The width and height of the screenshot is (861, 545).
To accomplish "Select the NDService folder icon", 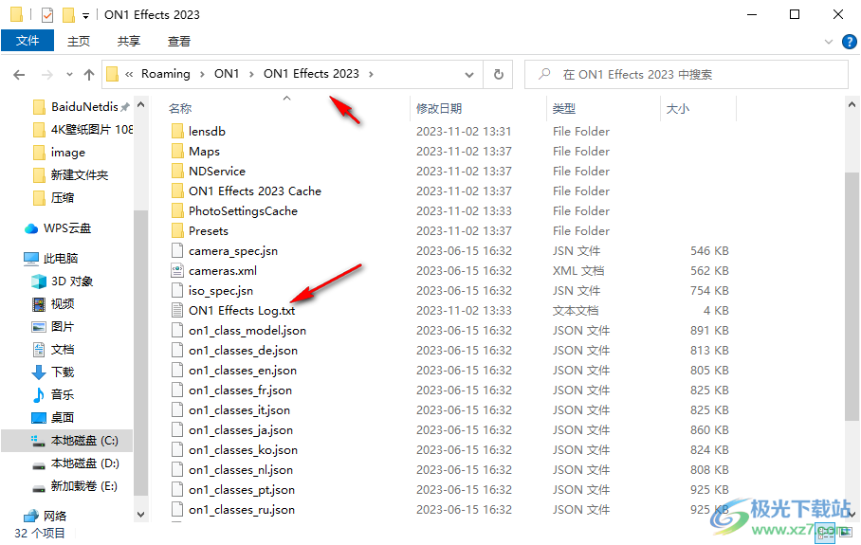I will 177,172.
